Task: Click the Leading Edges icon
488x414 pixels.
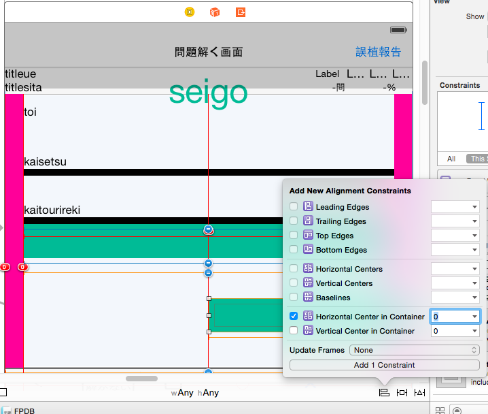Action: pos(308,206)
